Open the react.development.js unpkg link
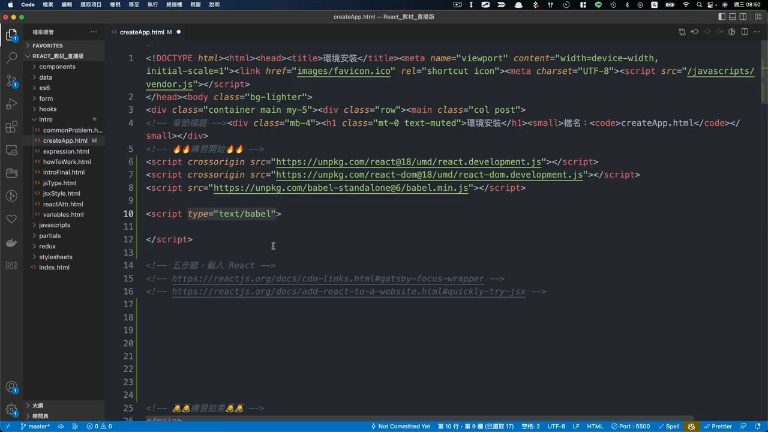768x432 pixels. (x=409, y=162)
